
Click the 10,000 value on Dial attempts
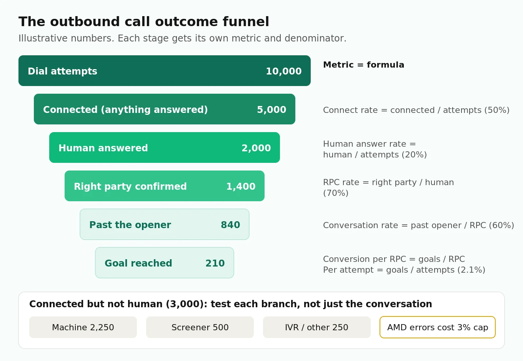pos(284,71)
